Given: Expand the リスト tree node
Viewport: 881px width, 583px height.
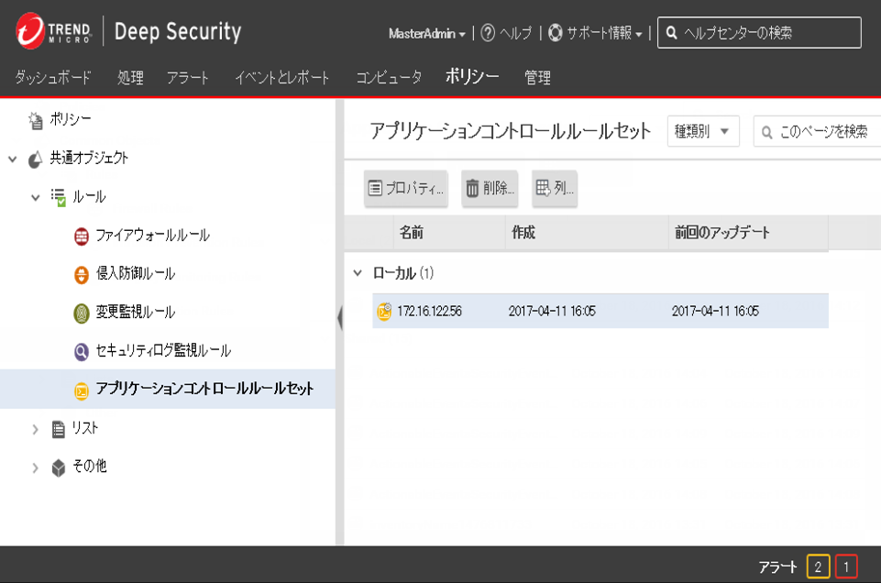Looking at the screenshot, I should [36, 429].
